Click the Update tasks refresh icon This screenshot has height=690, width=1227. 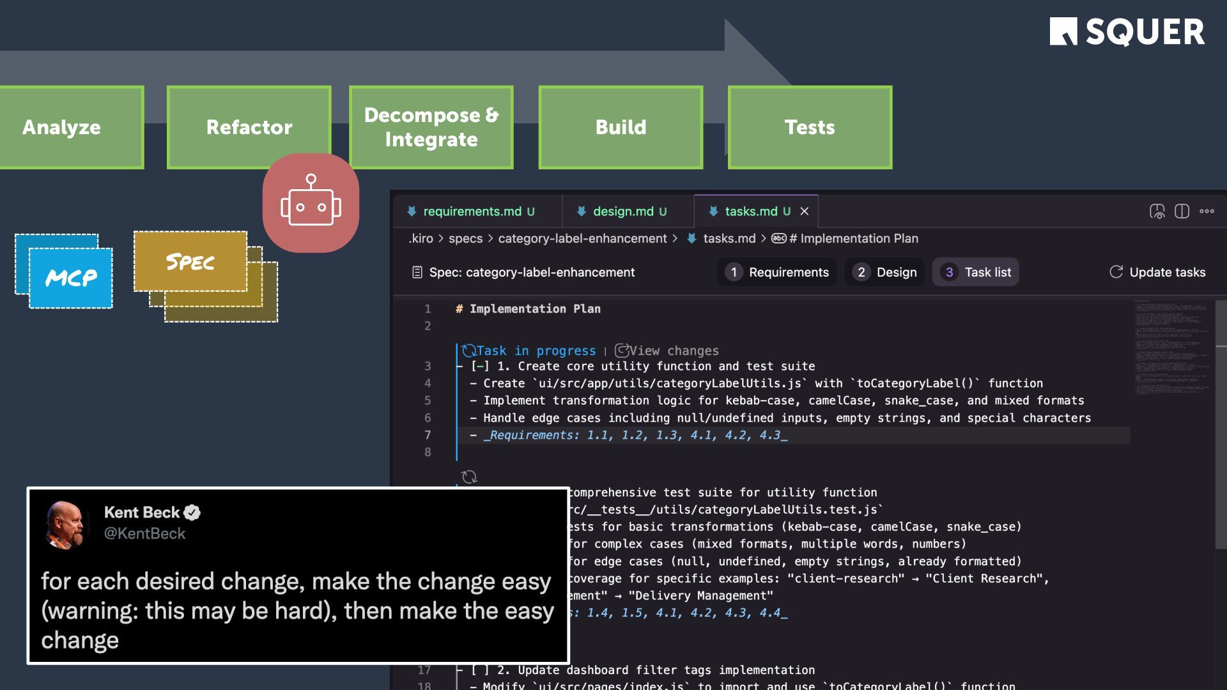tap(1116, 272)
